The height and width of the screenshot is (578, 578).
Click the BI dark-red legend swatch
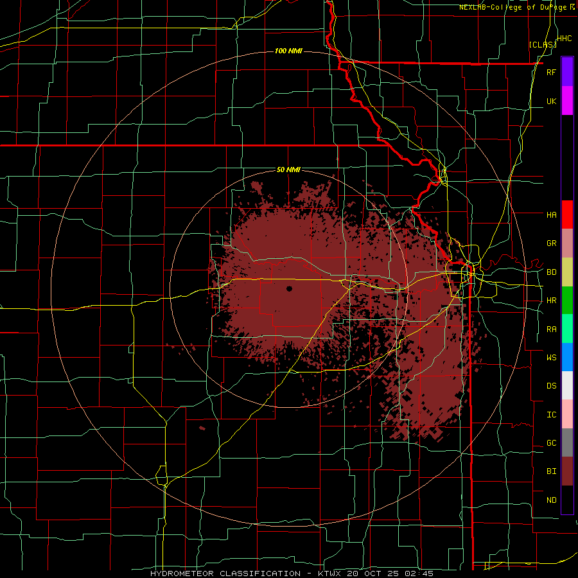coord(567,471)
